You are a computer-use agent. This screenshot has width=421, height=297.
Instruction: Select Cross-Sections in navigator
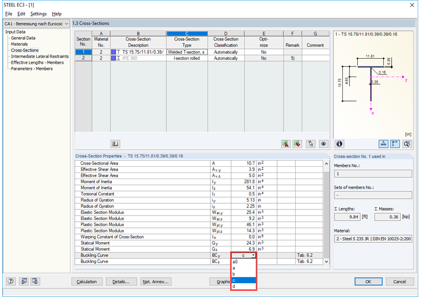coord(25,50)
